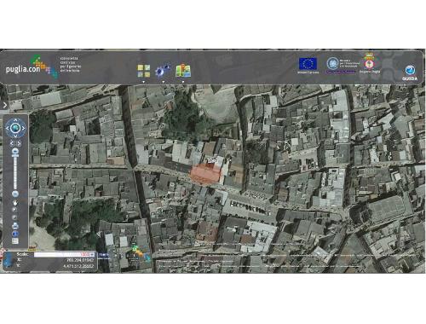Image resolution: width=426 pixels, height=324 pixels.
Task: Click the zoom in plus button
Action: (x=15, y=151)
